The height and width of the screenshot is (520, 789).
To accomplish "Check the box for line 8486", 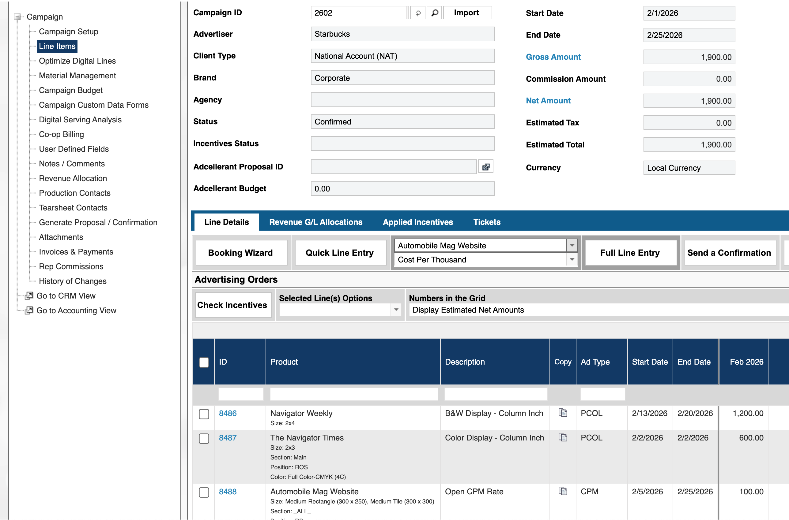I will click(204, 414).
